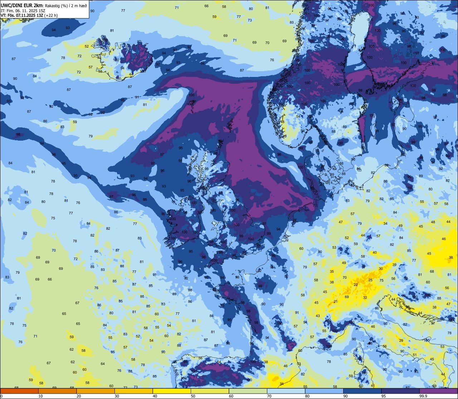The width and height of the screenshot is (458, 399).
Task: Click the 'Rakastig (%) í 2 m hæð' parameter label
Action: click(x=66, y=5)
